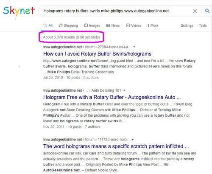Open the Tools options
This screenshot has height=174, width=212.
(203, 25)
